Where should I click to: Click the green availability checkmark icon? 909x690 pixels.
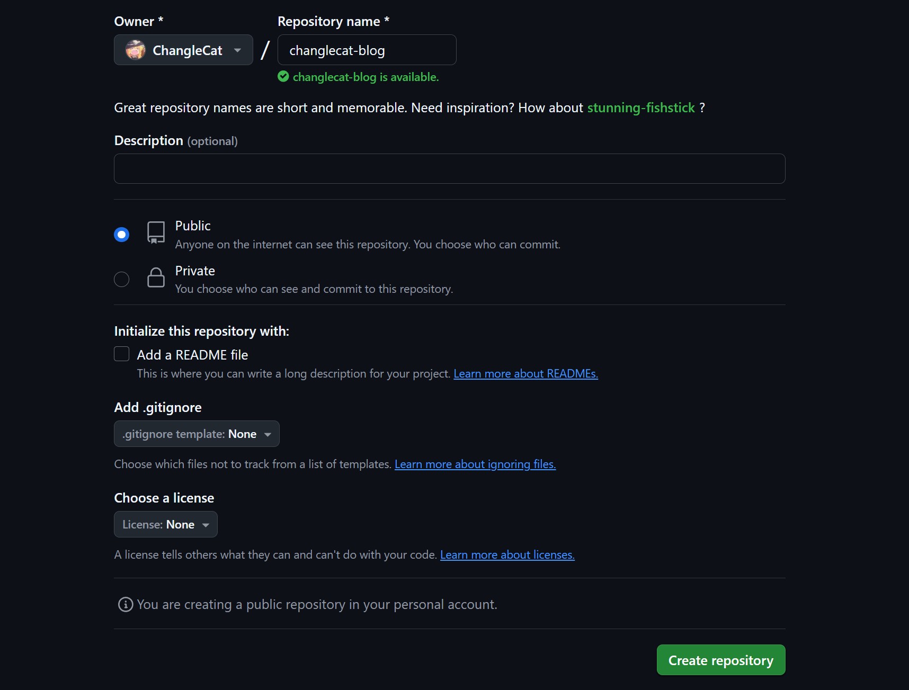pyautogui.click(x=283, y=77)
